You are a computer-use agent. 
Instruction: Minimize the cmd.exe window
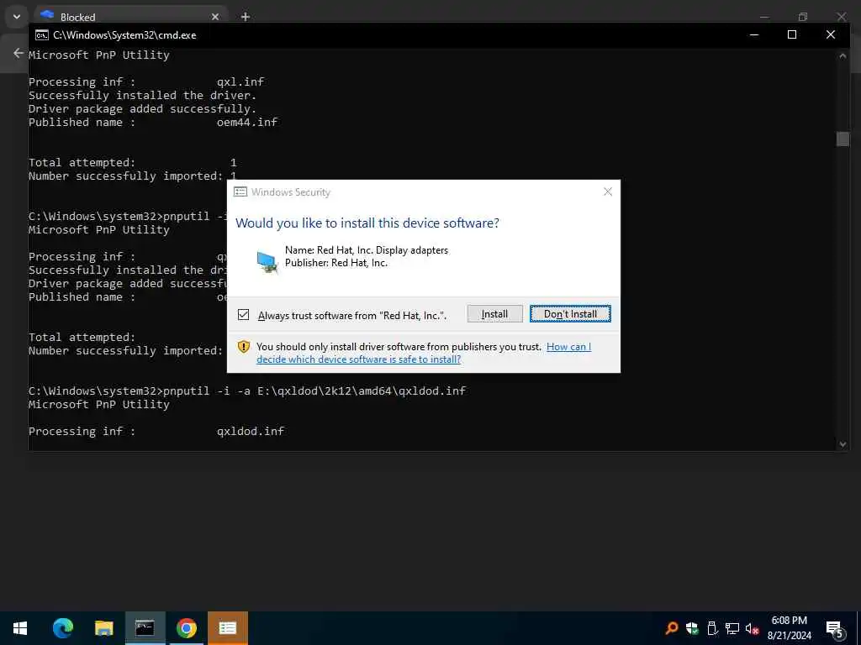754,35
